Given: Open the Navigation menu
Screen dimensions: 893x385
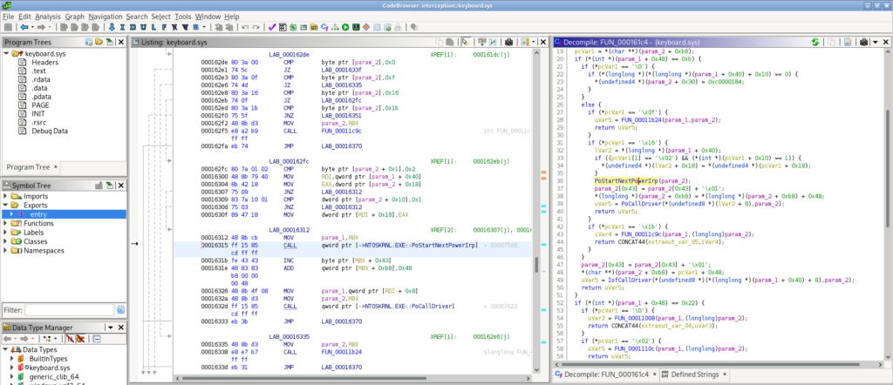Looking at the screenshot, I should click(x=106, y=17).
